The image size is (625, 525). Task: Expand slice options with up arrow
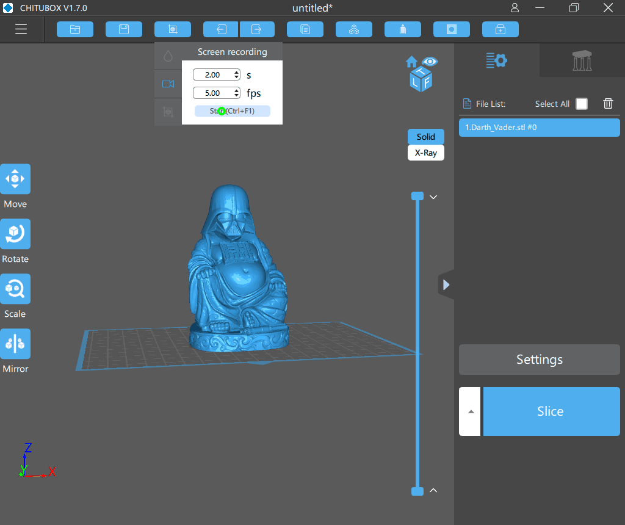(471, 411)
